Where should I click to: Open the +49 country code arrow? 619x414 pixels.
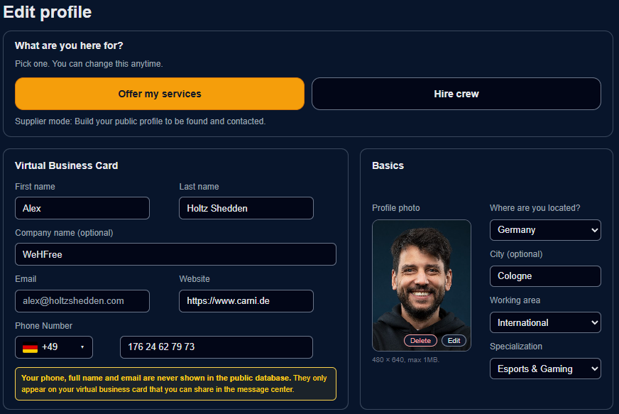click(x=82, y=347)
